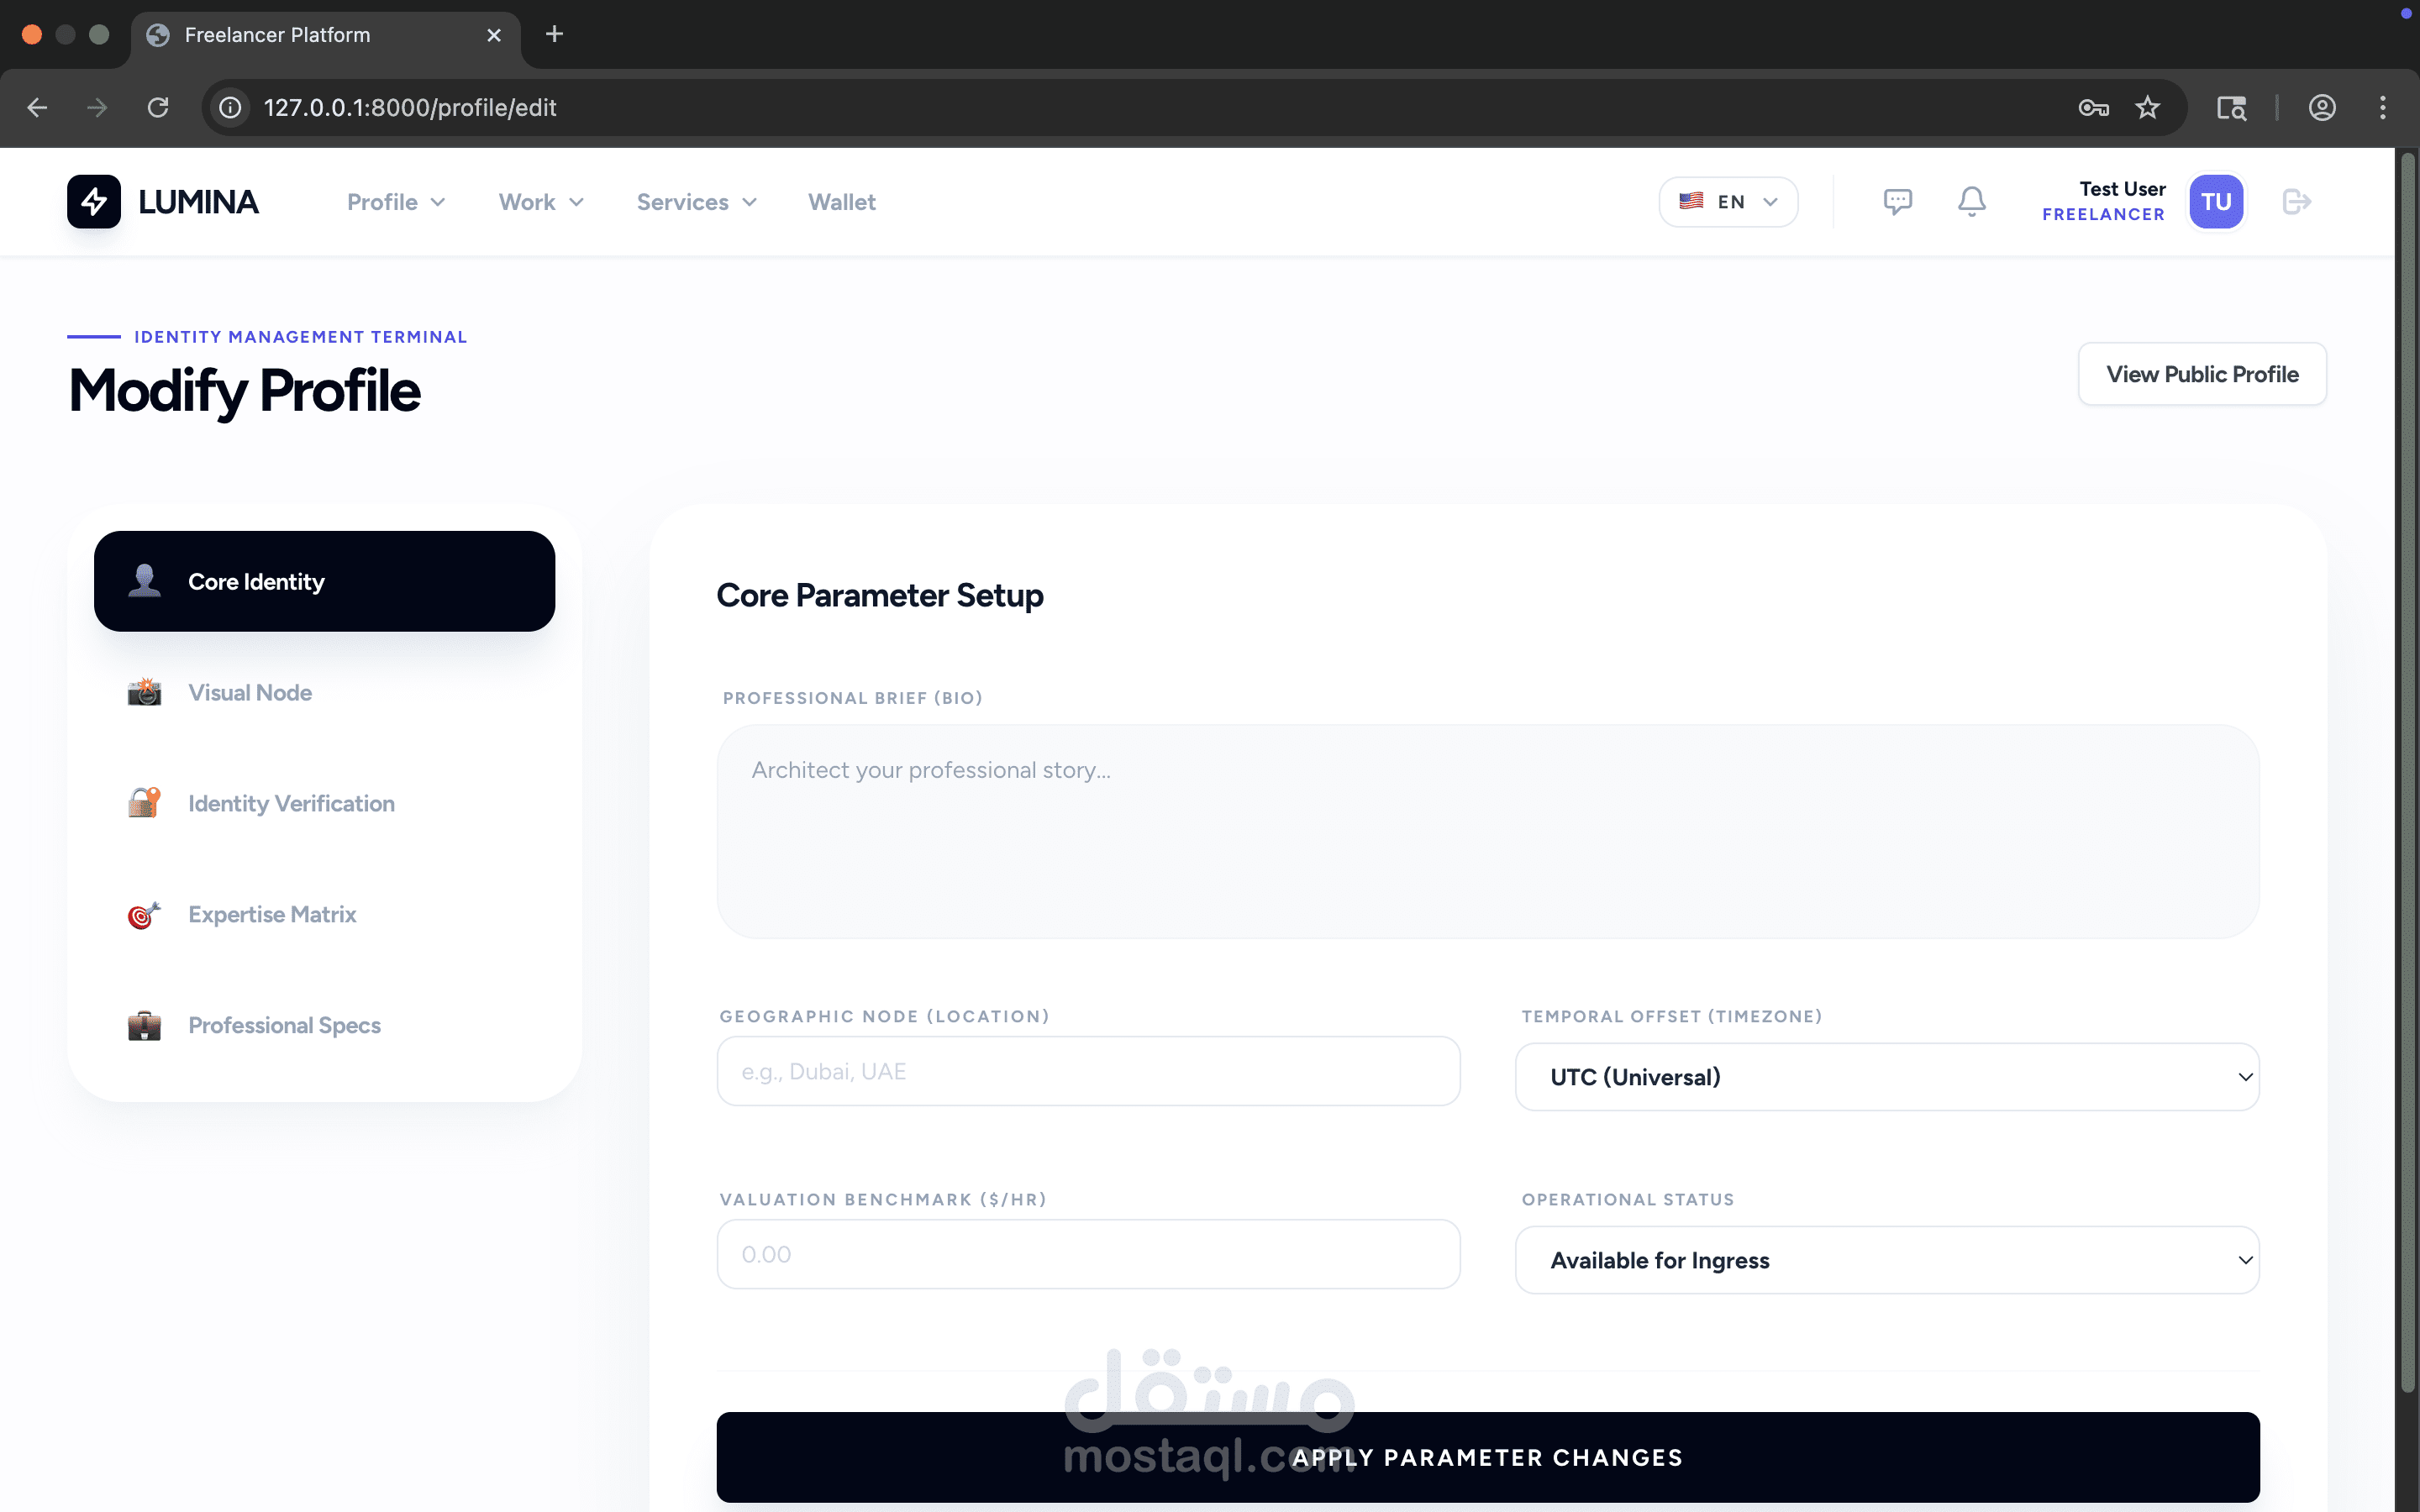Viewport: 2420px width, 1512px height.
Task: Expand the Temporal Offset timezone dropdown
Action: click(1886, 1077)
